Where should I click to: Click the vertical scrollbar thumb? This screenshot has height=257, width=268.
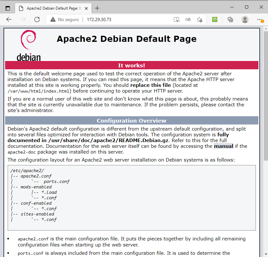(x=266, y=96)
